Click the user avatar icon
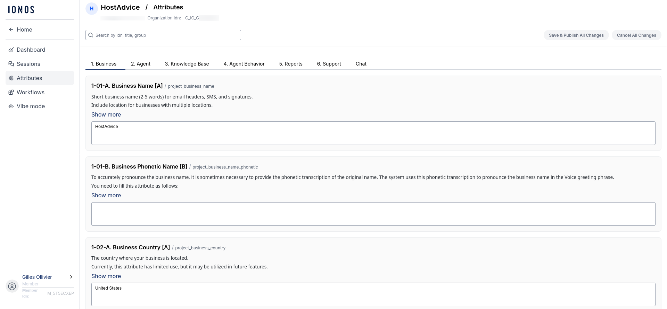667x309 pixels. (x=12, y=286)
